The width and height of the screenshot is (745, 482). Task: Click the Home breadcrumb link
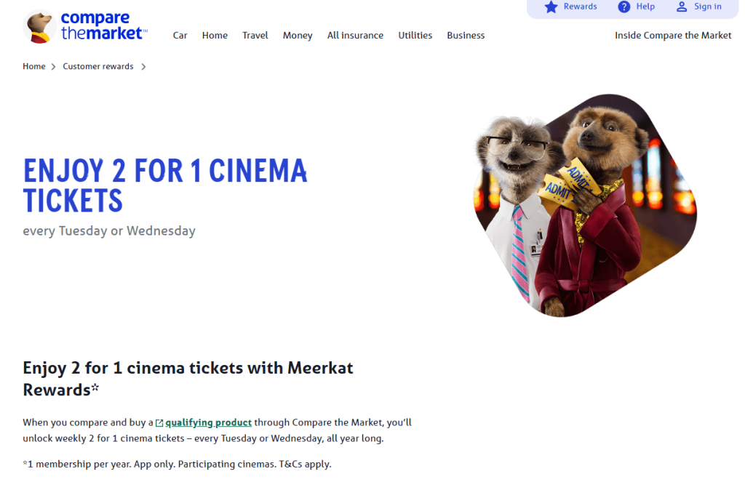click(34, 66)
